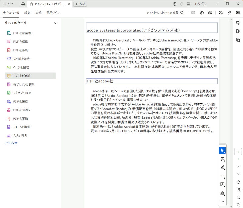
Task: Select スキャンと OCR tool
Action: [30, 93]
